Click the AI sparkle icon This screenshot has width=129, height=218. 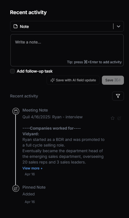coord(52,80)
